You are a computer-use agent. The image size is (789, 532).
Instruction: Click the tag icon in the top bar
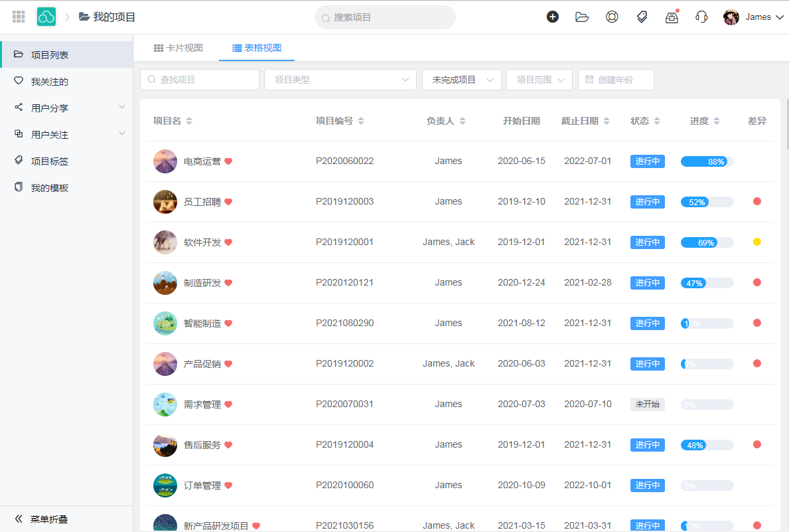[642, 17]
